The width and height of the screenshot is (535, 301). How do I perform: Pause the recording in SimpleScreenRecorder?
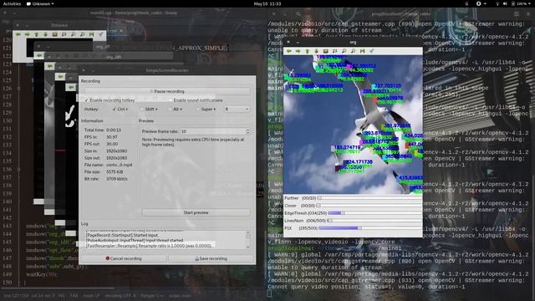pyautogui.click(x=167, y=91)
